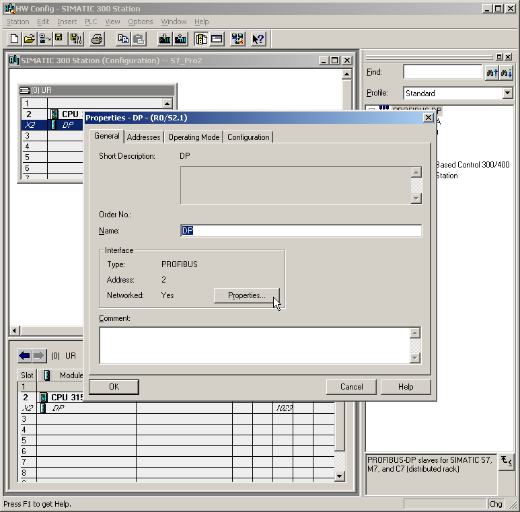This screenshot has width=520, height=512.
Task: Click the undock button of the catalog pane
Action: tap(499, 57)
